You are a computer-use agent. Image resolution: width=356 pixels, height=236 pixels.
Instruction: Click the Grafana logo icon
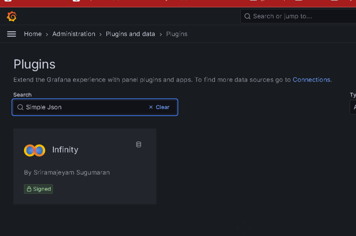(x=11, y=16)
